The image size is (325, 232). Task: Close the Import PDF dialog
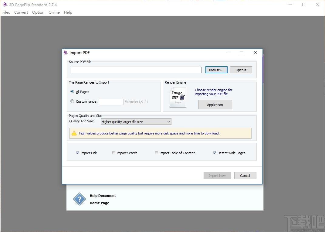coord(256,53)
